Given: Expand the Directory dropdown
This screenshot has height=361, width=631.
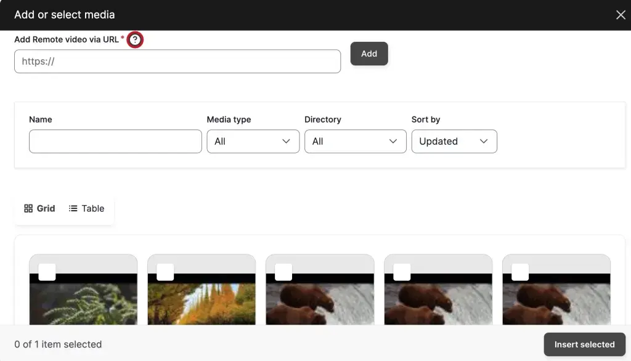Looking at the screenshot, I should 355,141.
